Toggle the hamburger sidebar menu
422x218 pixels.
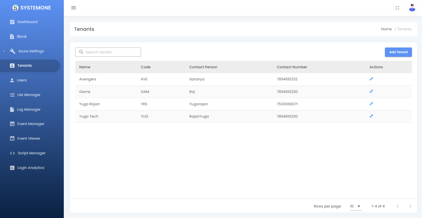[74, 8]
